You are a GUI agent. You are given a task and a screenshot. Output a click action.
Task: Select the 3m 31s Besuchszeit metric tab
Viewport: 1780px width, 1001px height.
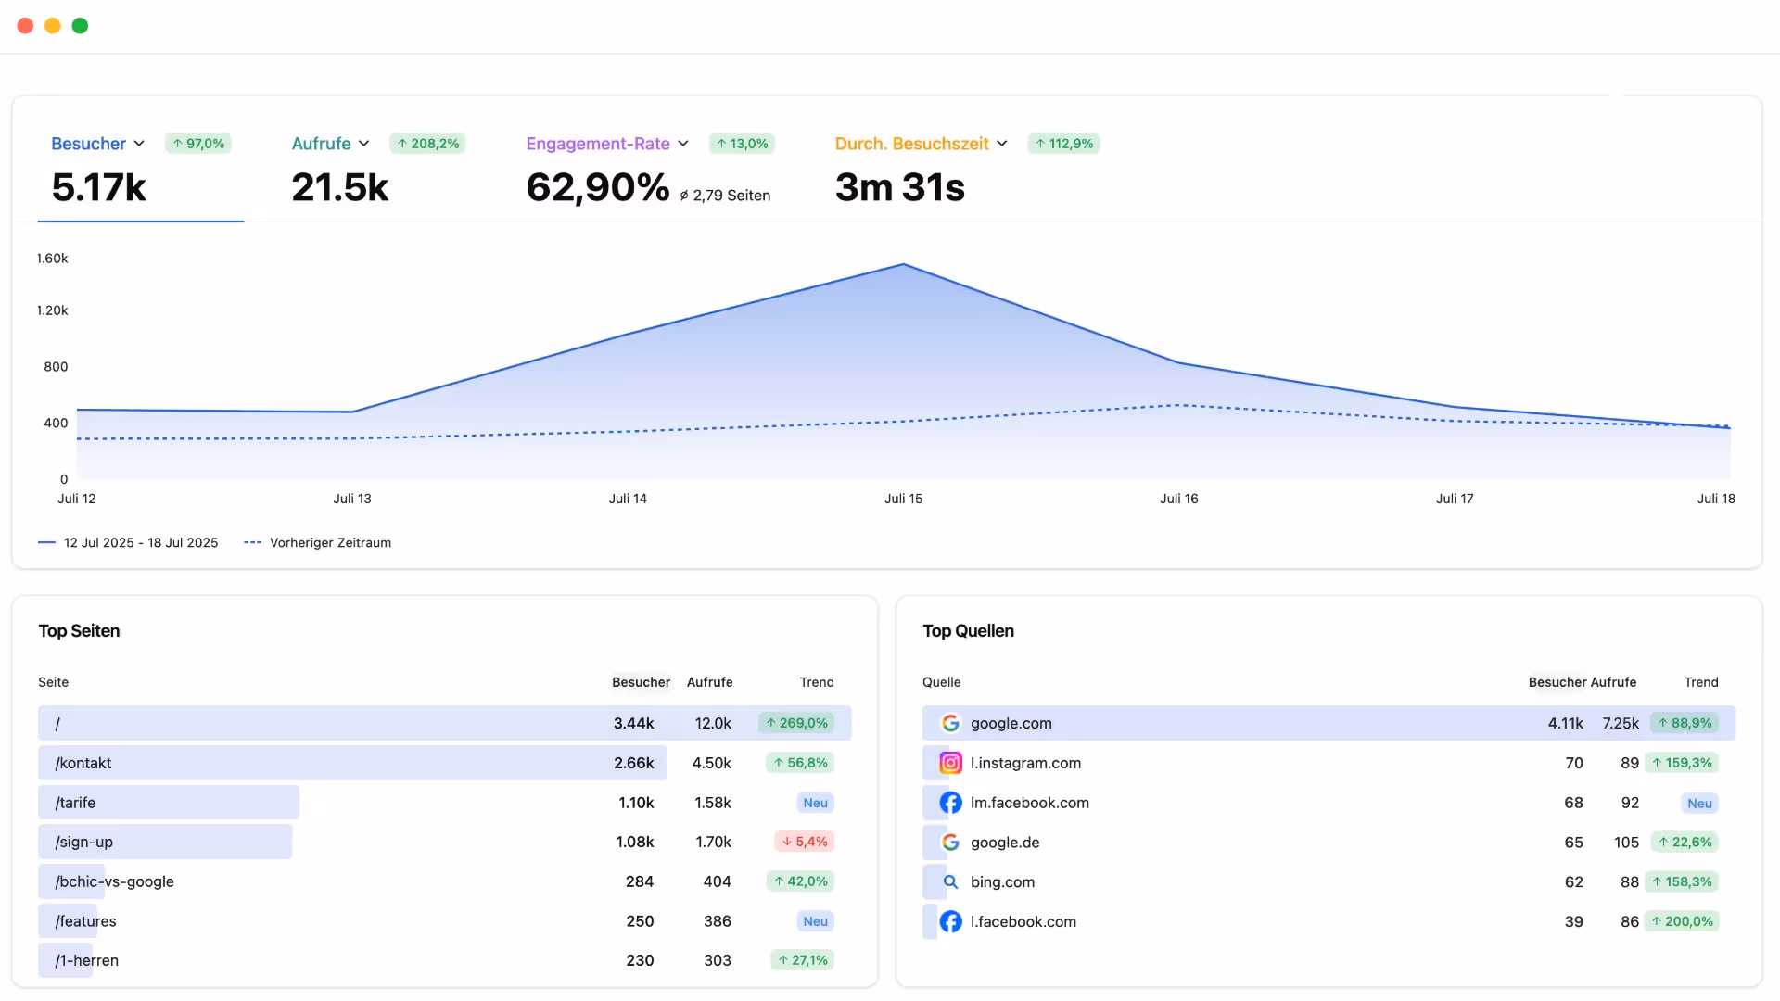pyautogui.click(x=899, y=187)
